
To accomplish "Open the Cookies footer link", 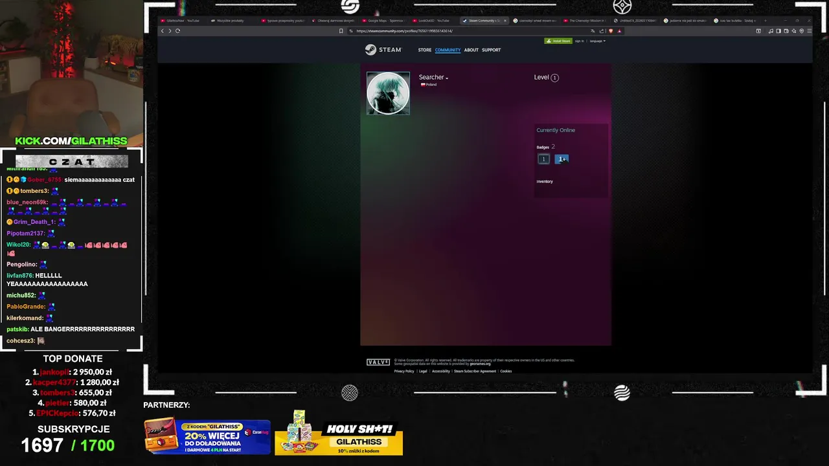I will pyautogui.click(x=506, y=372).
